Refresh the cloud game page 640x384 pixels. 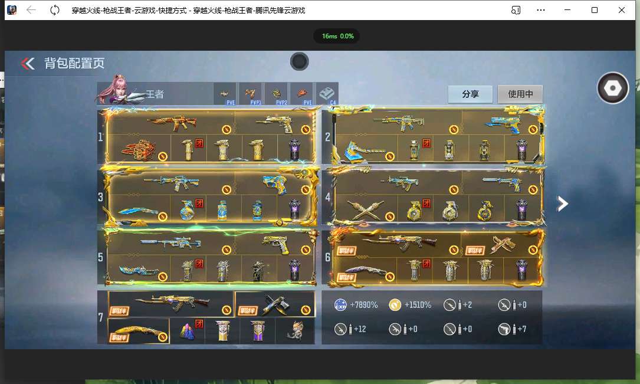pos(55,10)
